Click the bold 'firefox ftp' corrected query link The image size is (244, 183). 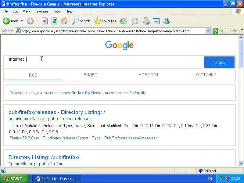(81, 93)
